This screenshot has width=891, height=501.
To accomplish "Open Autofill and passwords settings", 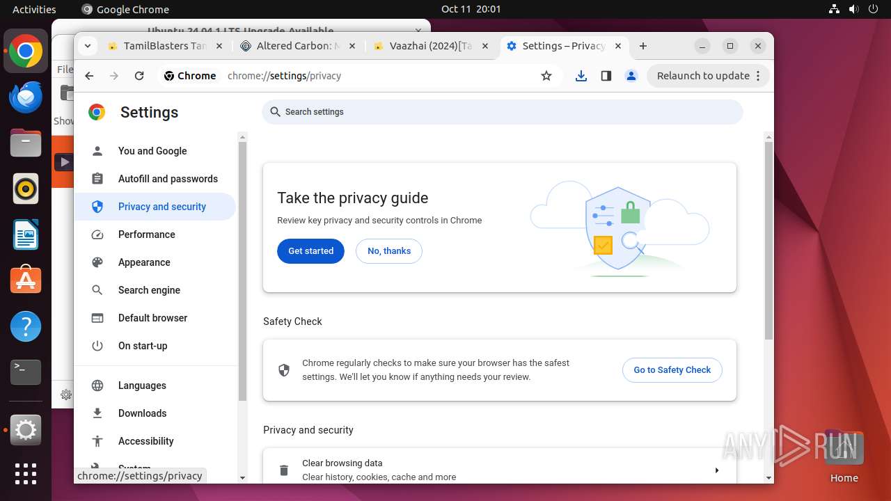I will point(155,179).
